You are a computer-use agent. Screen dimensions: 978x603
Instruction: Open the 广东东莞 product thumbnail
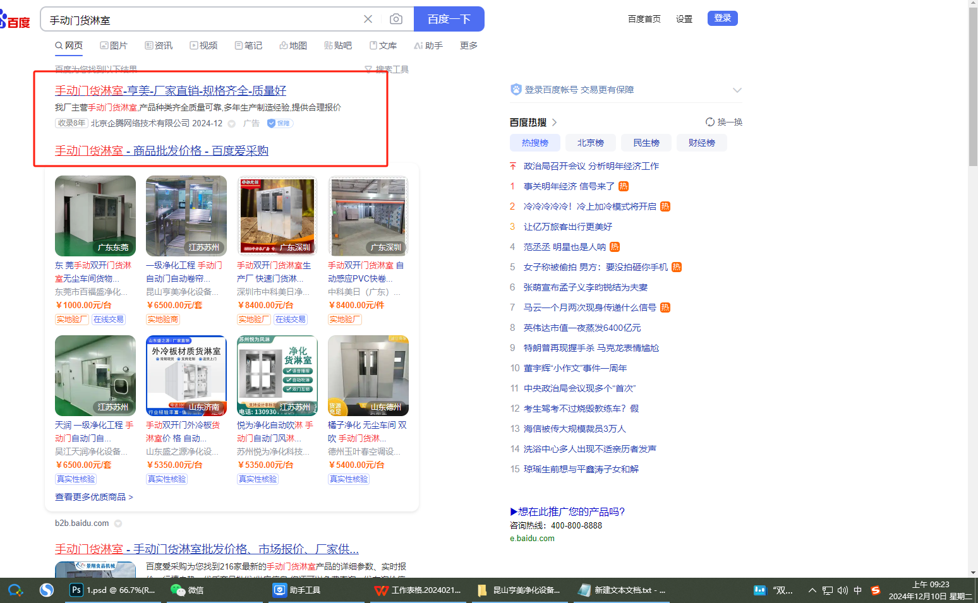(x=95, y=216)
